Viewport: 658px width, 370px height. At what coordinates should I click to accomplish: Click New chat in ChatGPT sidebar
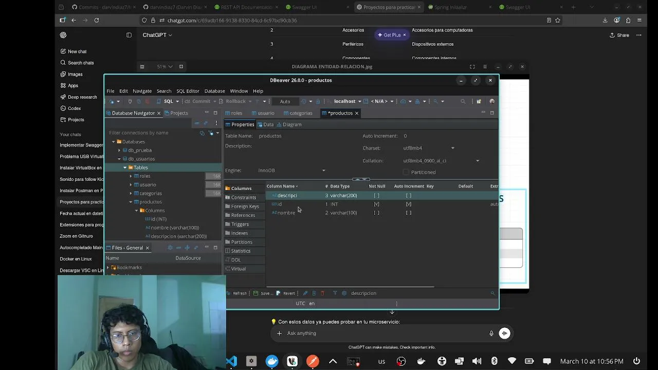point(74,51)
